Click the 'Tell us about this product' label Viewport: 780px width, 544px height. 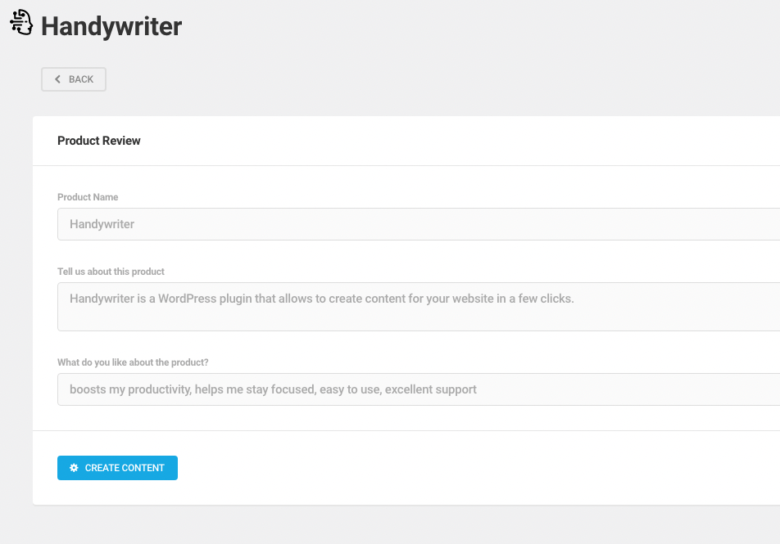pyautogui.click(x=111, y=272)
